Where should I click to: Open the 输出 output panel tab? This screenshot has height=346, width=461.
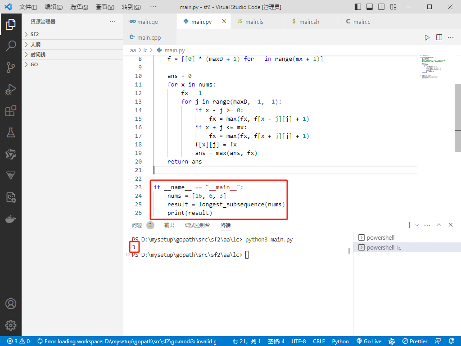169,225
